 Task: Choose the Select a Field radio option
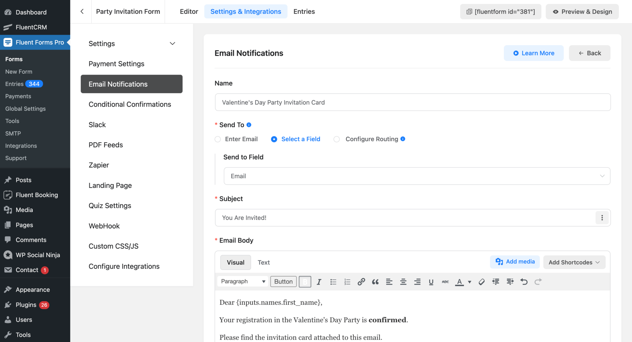click(x=274, y=139)
